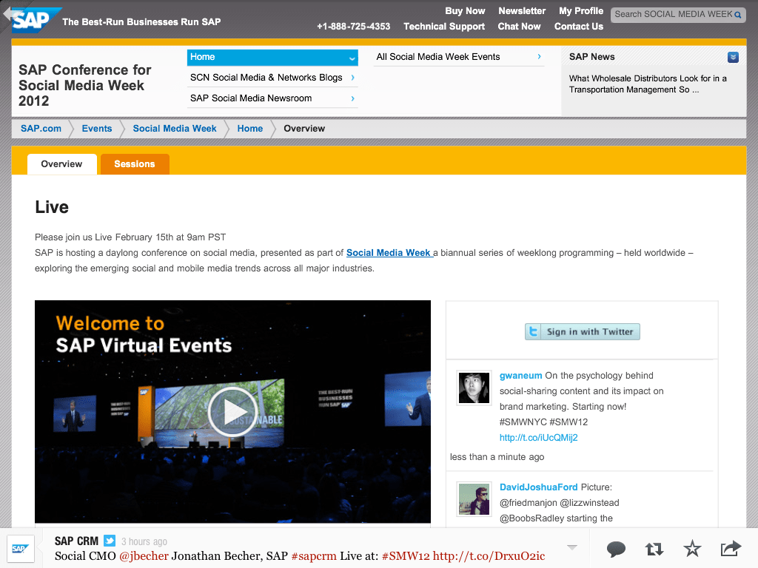This screenshot has height=568, width=758.
Task: Click @jbecher mention in bottom tweet
Action: pos(144,556)
